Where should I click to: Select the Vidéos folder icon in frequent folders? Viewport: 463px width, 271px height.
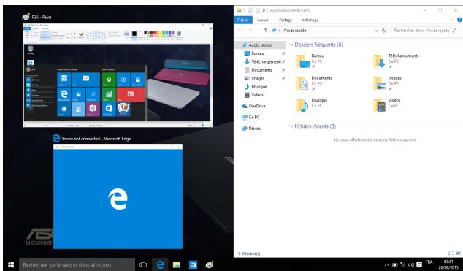tap(379, 106)
